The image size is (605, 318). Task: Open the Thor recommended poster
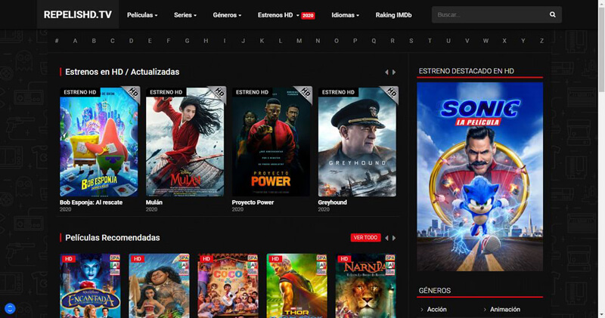coord(296,286)
